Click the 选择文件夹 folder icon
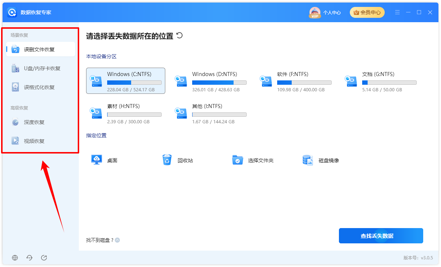This screenshot has height=267, width=441. click(x=238, y=160)
